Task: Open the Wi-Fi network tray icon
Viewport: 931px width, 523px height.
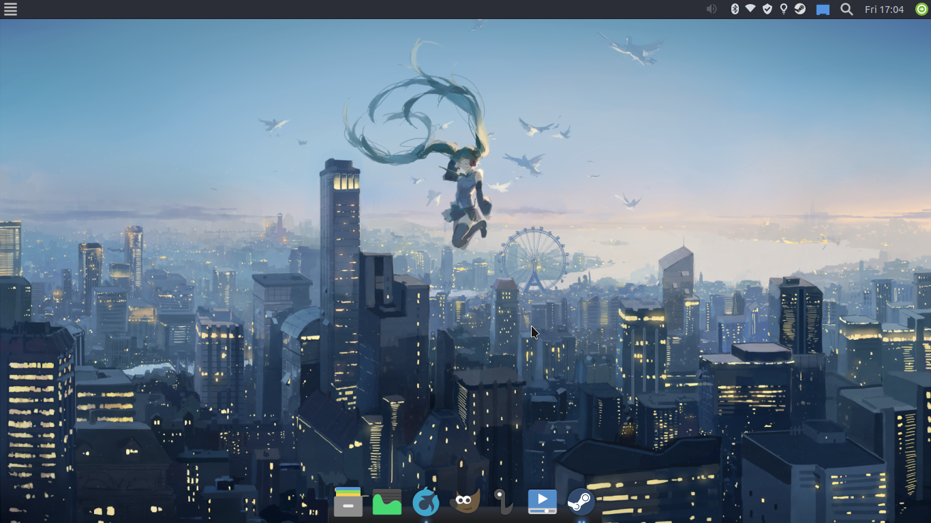Action: (x=750, y=9)
